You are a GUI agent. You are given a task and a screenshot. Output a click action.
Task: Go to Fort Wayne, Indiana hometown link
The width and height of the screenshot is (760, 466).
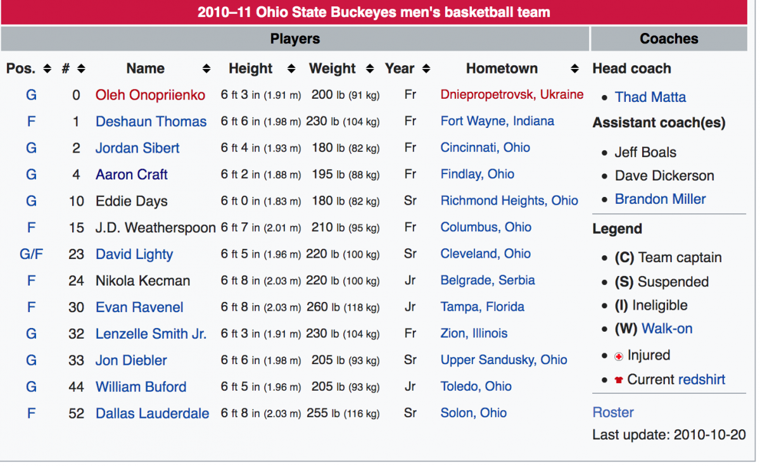497,121
